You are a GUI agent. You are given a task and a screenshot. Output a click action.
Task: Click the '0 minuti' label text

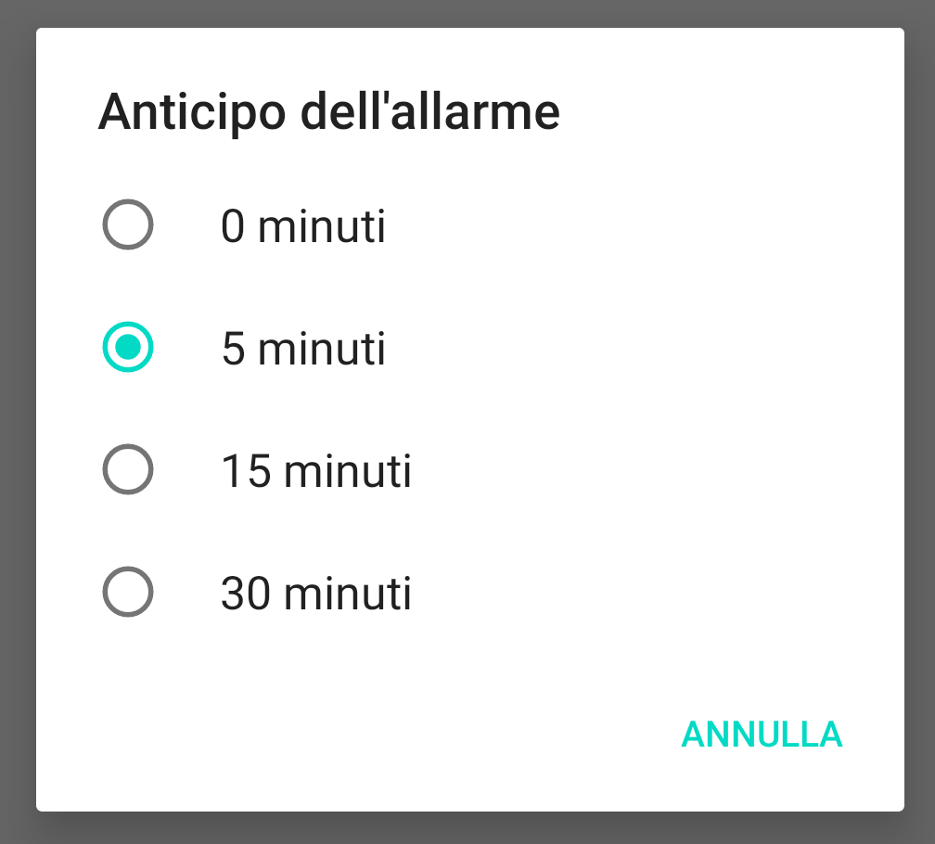tap(303, 226)
